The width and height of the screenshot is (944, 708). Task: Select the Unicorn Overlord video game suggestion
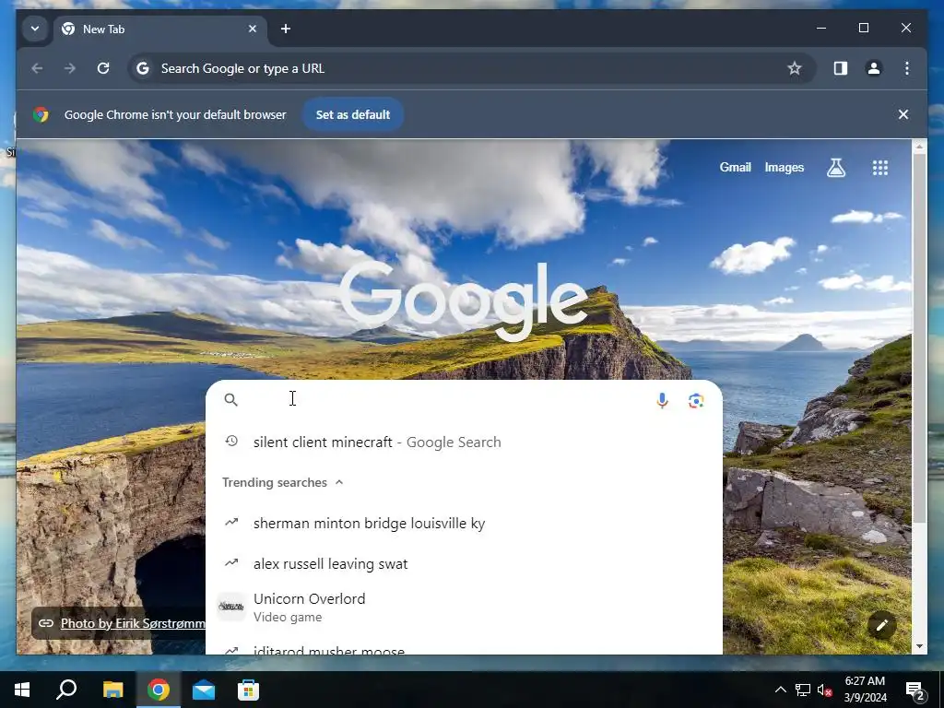coord(464,607)
